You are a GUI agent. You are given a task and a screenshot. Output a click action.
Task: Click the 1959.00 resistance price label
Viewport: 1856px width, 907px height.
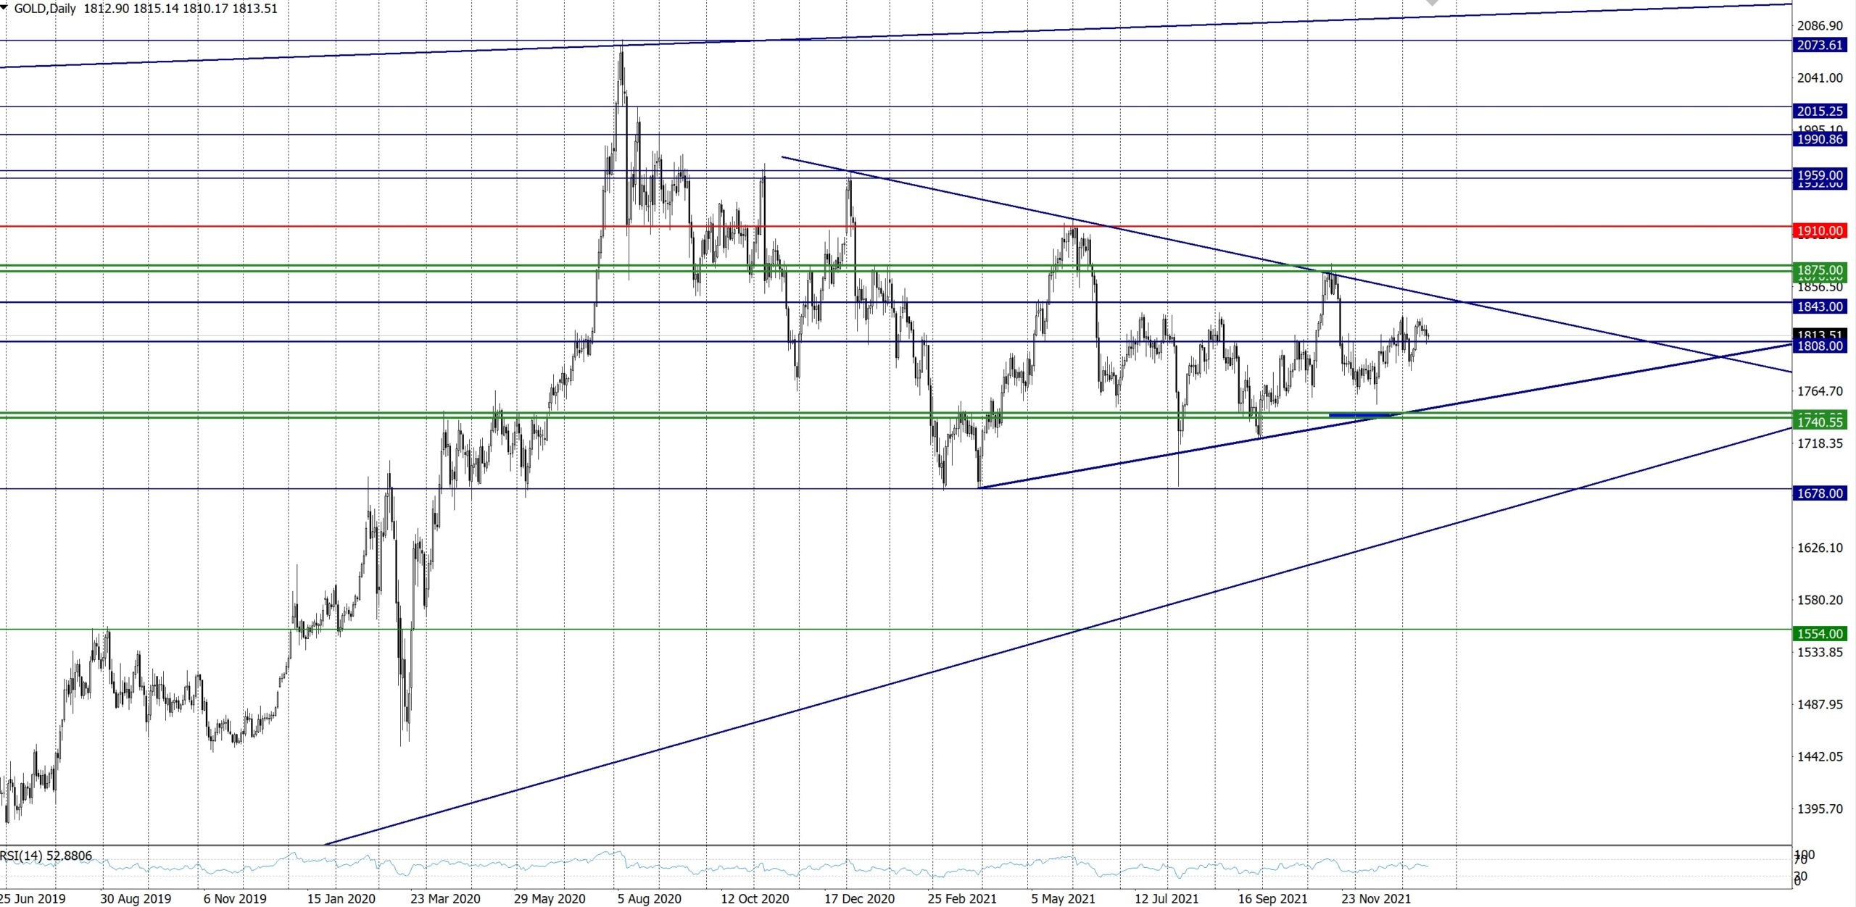1819,175
